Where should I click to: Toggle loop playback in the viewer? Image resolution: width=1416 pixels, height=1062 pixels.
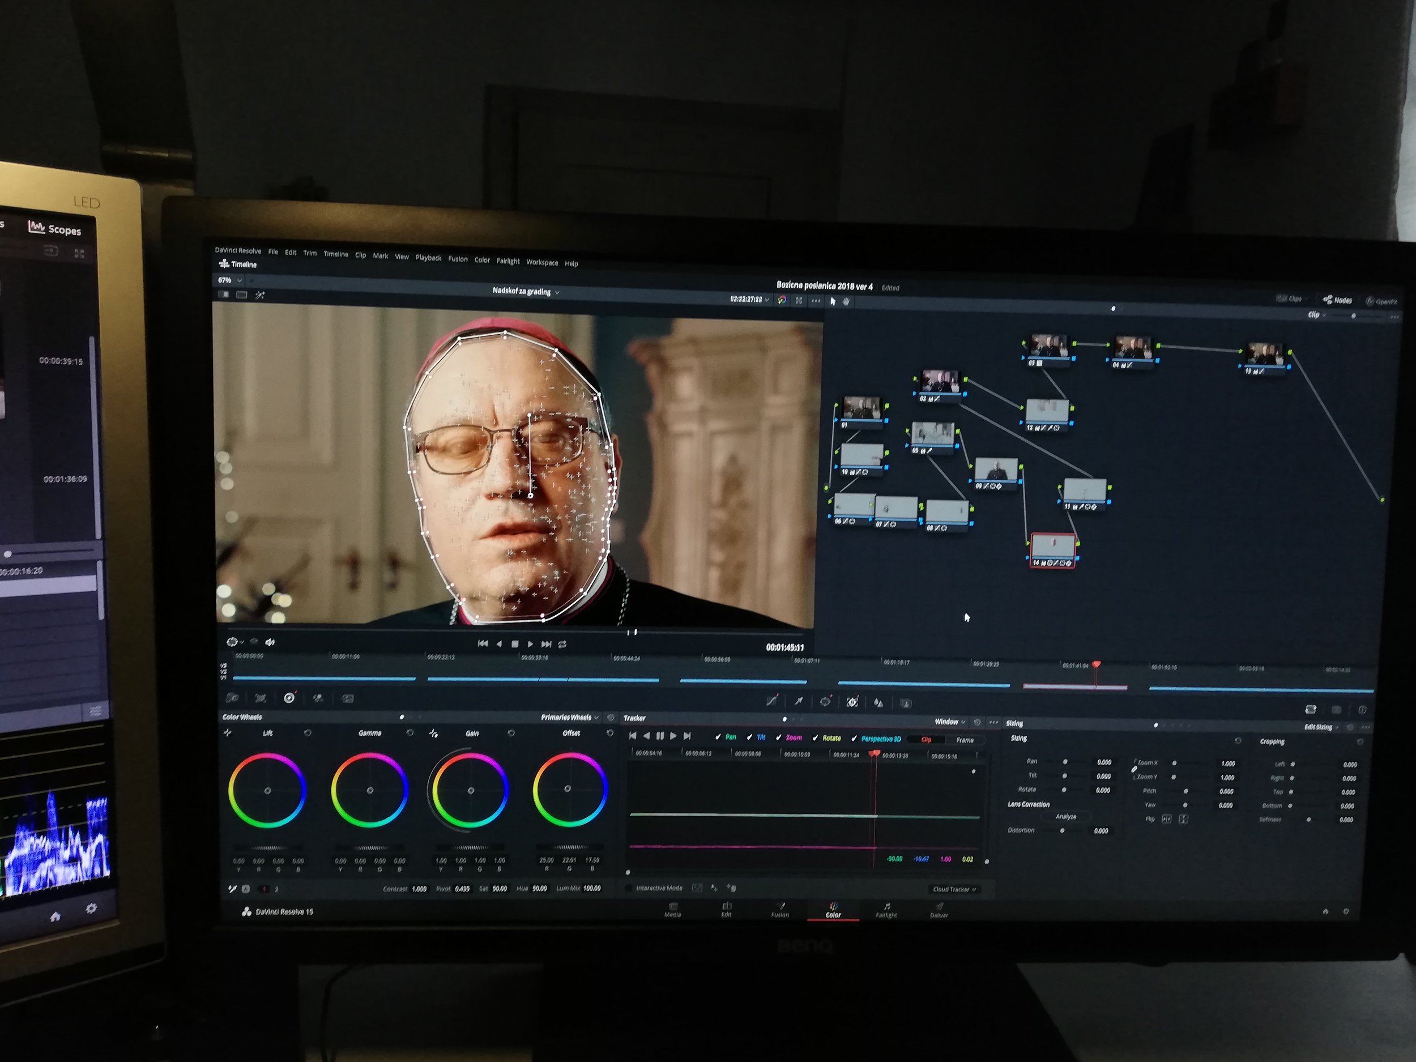(x=562, y=644)
